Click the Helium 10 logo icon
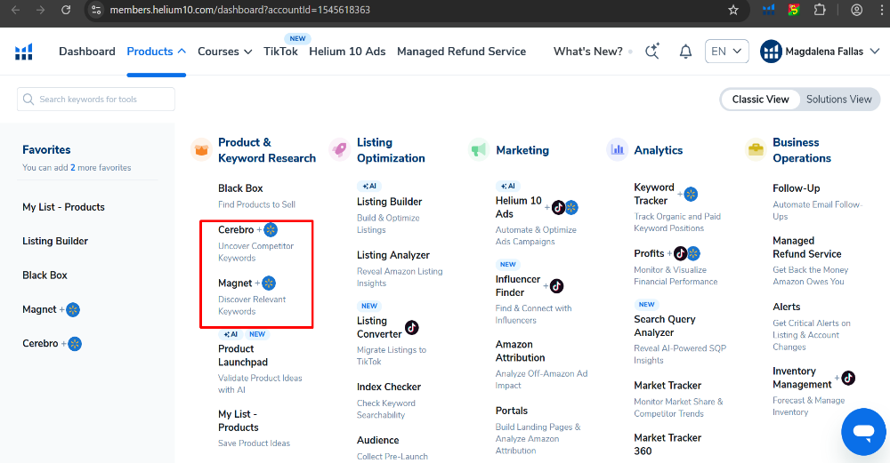 (24, 52)
